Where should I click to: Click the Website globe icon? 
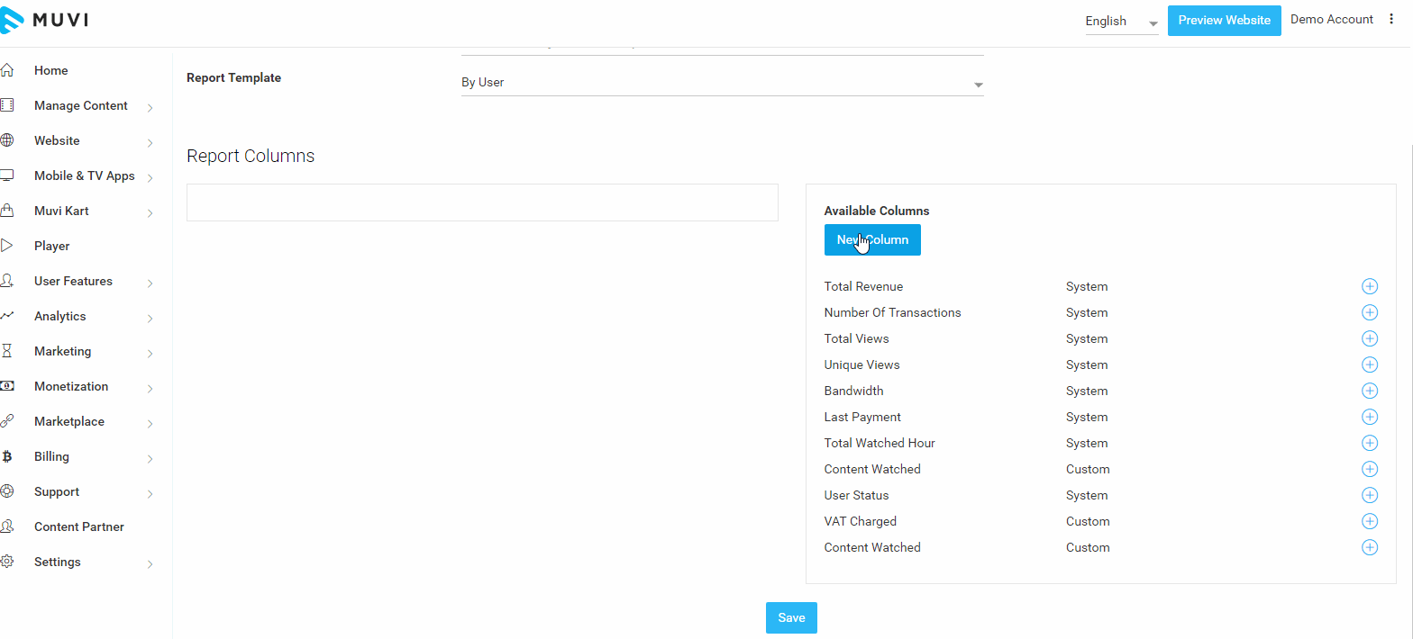coord(7,140)
